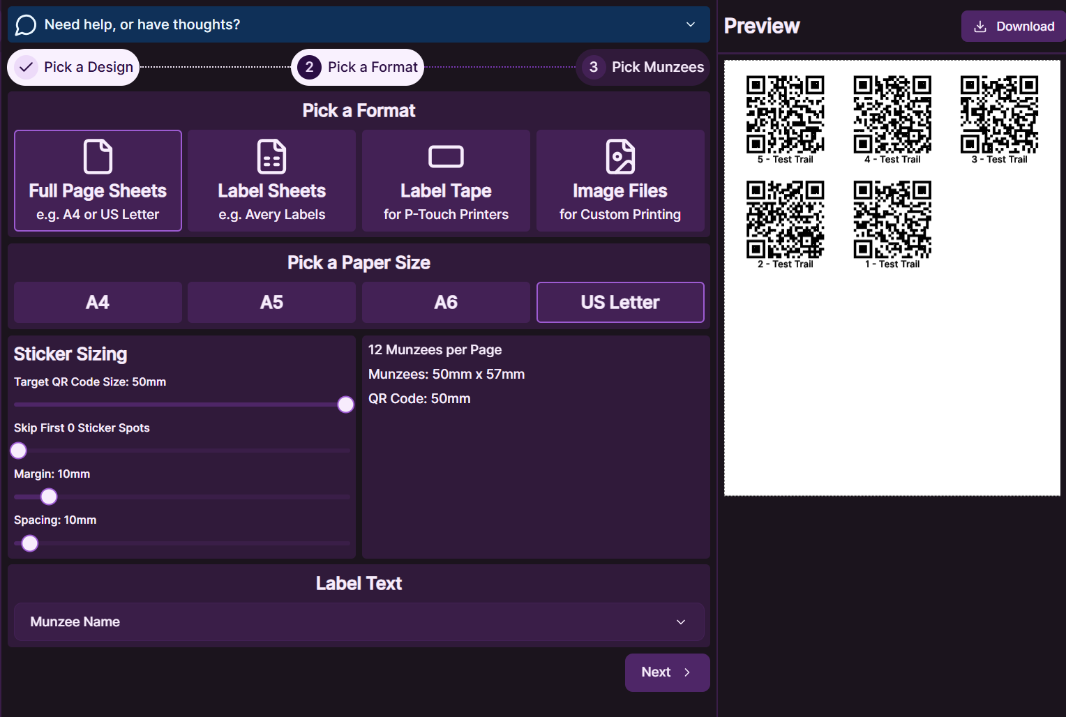
Task: Click the Image Files icon
Action: (620, 156)
